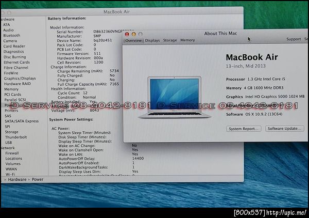
Task: Select Diagnostics in the sidebar
Action: 13,51
